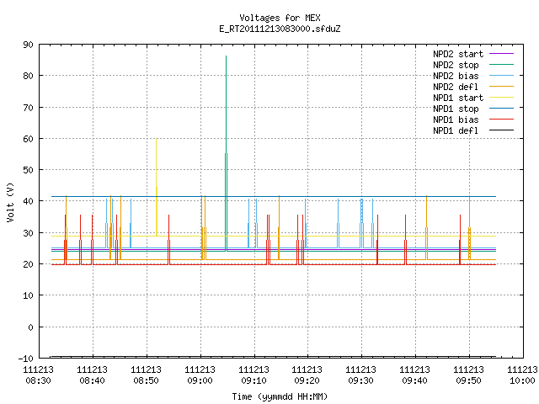Screen dimensions: 539x404
Task: Click the light blue NPD2 bias legend line
Action: pos(501,75)
